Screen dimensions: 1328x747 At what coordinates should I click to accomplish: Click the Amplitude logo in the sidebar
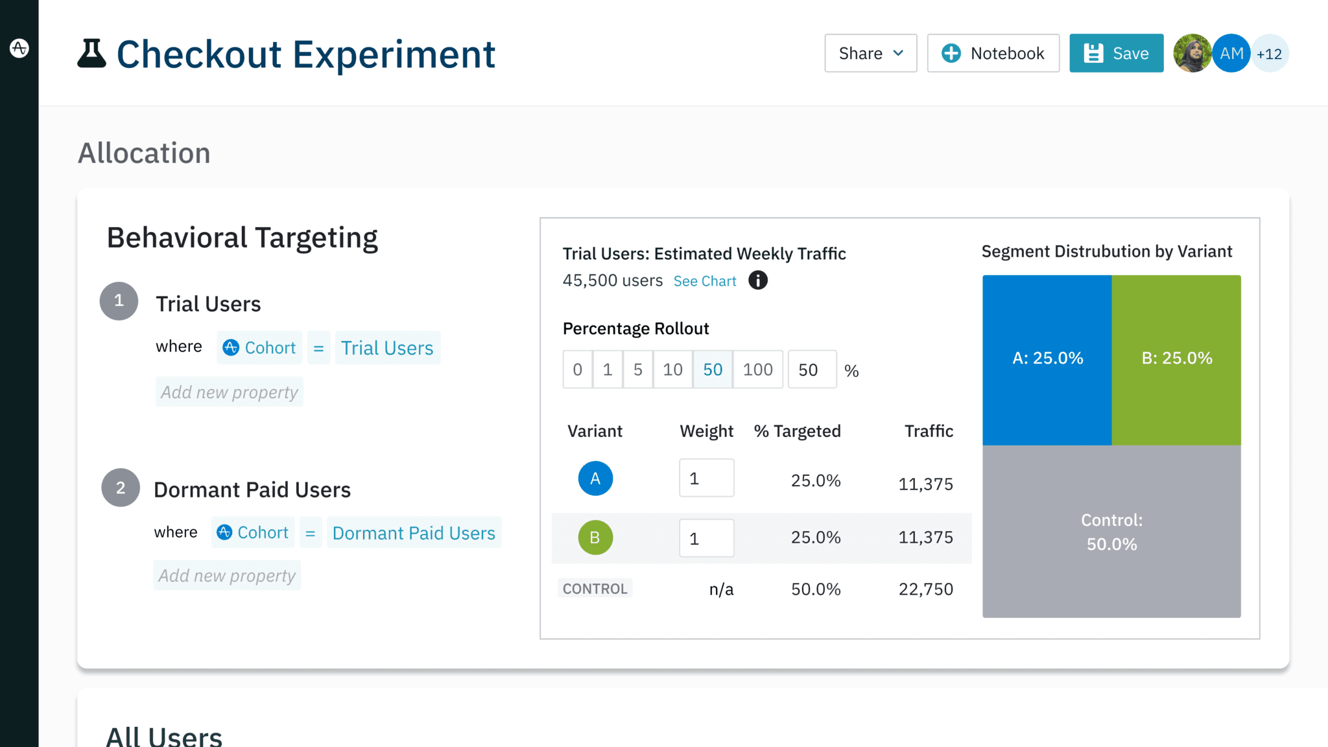pyautogui.click(x=19, y=47)
